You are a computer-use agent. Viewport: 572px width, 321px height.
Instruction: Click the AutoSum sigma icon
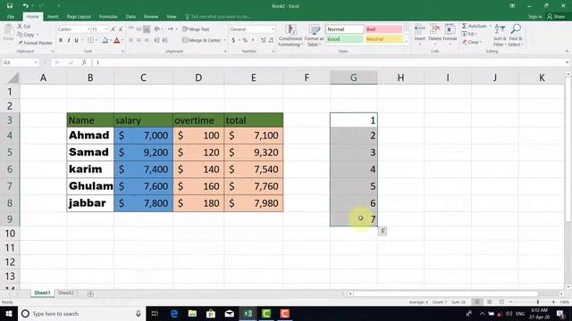[x=465, y=26]
